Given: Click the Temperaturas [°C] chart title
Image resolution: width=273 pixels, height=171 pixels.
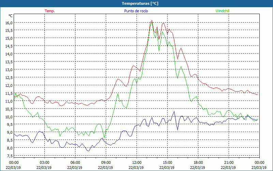Looking at the screenshot, I should tap(140, 3).
